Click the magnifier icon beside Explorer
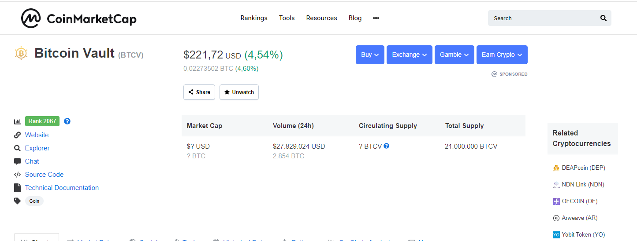Screen dimensions: 637x241 point(18,148)
